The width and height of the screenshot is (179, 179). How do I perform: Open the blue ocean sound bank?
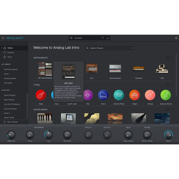(162, 118)
